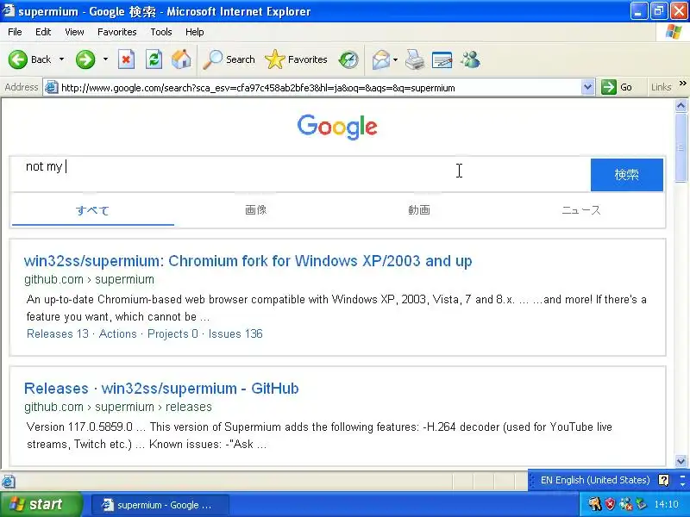
Task: Click the Back arrow icon
Action: tap(18, 59)
